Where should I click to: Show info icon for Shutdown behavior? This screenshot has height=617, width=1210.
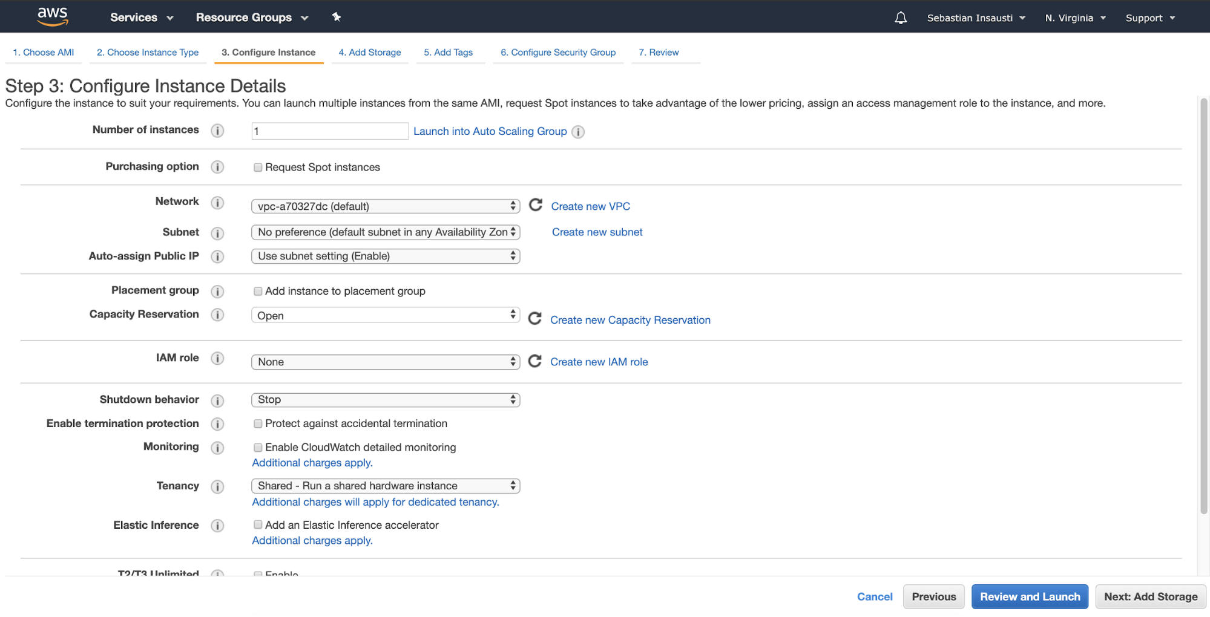(217, 400)
